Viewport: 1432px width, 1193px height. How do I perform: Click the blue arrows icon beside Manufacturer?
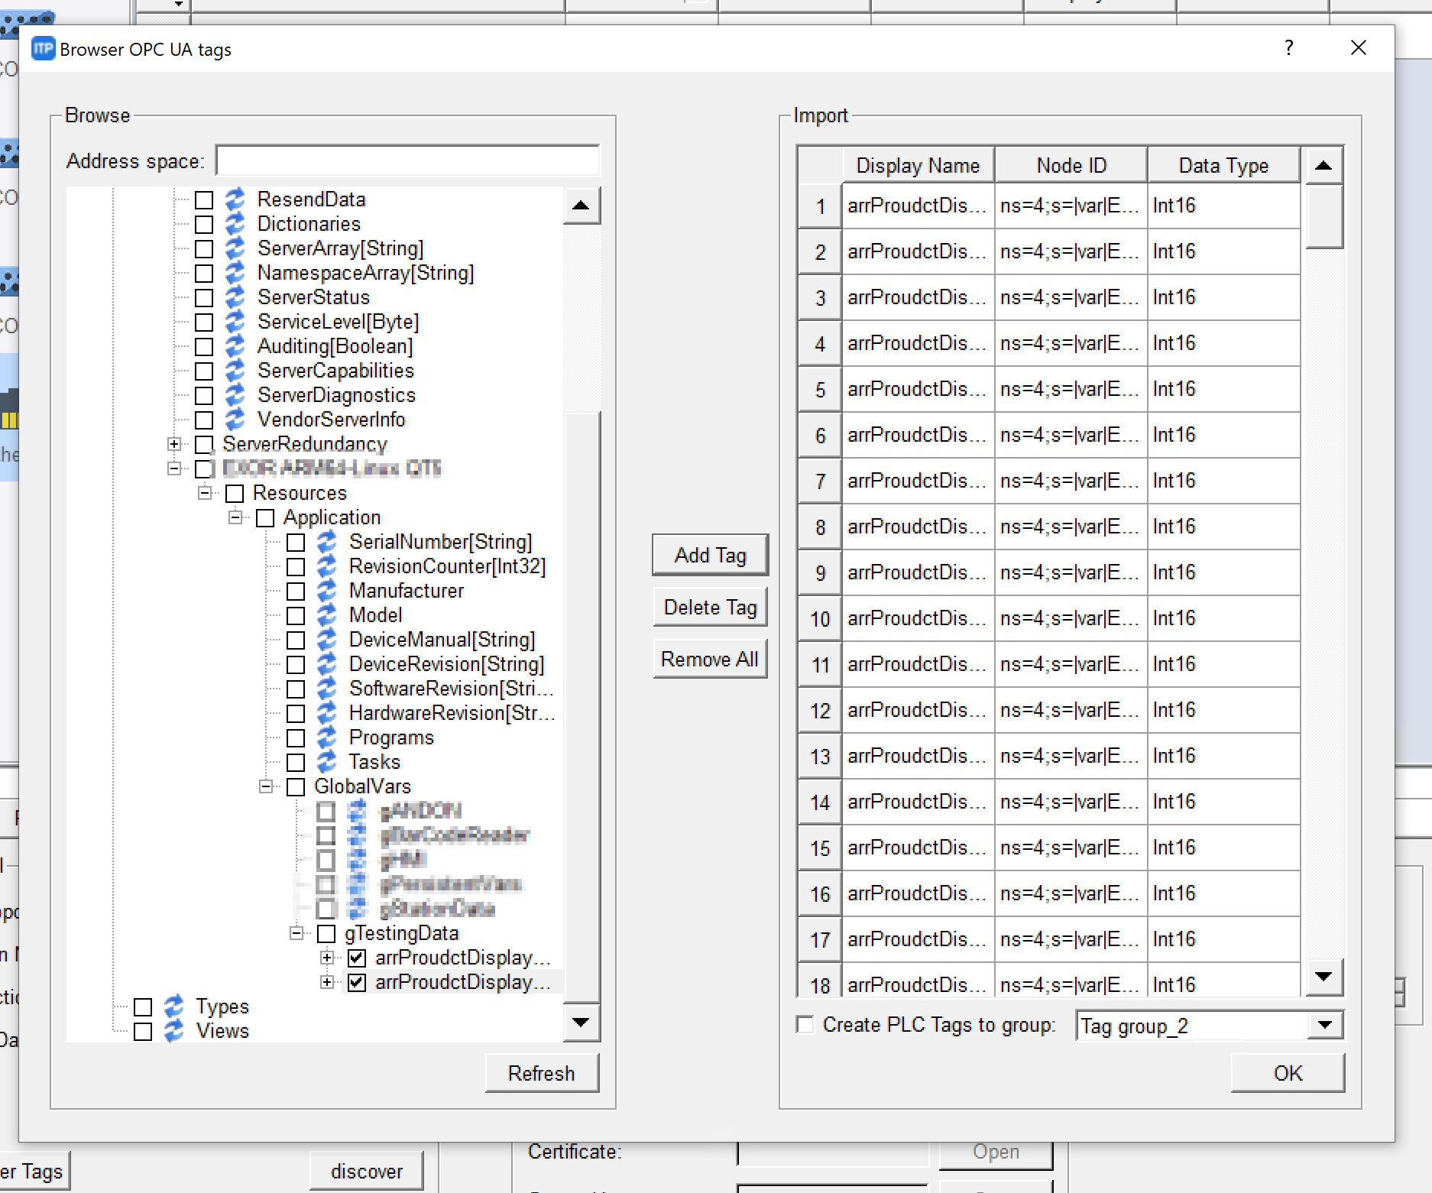pos(326,591)
